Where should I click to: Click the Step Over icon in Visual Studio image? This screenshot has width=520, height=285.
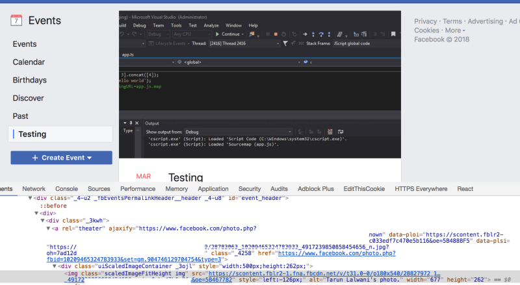[x=321, y=34]
